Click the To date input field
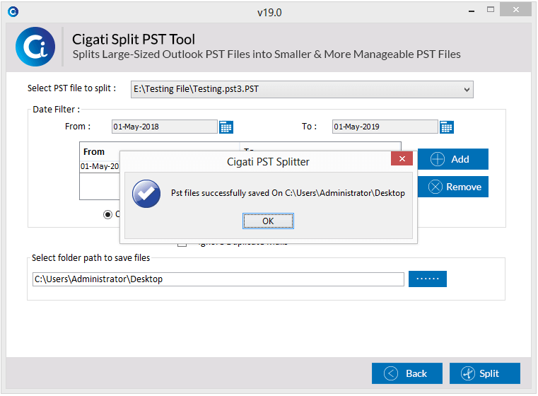This screenshot has height=396, width=538. (x=385, y=127)
